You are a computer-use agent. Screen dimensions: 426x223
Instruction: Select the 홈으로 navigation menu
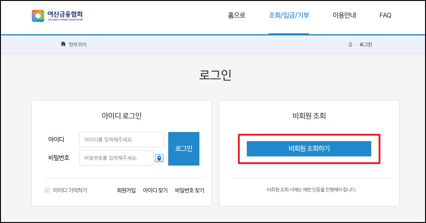(236, 15)
